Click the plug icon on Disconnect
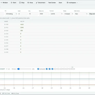Screen dimensions: 95x95 pyautogui.click(x=37, y=3)
